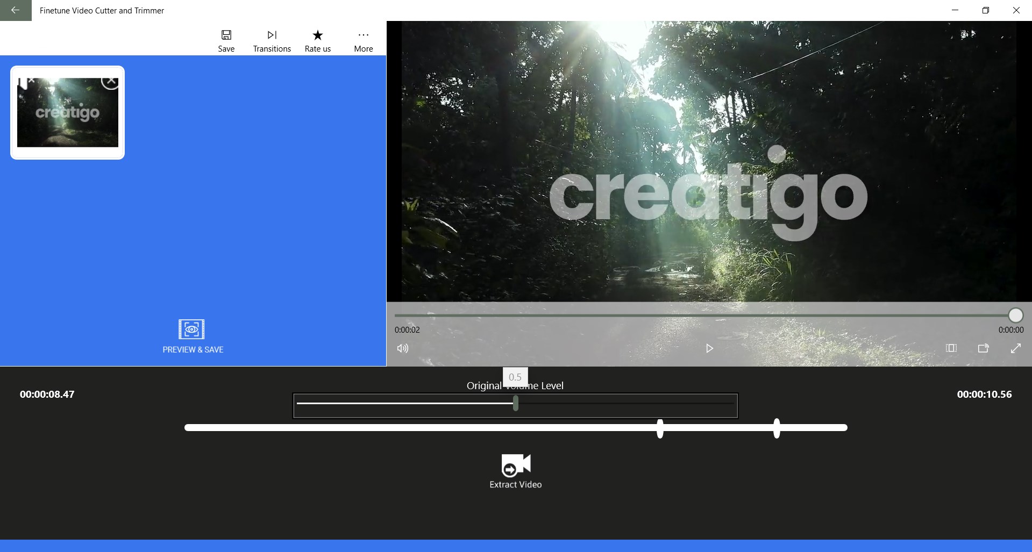Open the More options menu
Screen dimensions: 1032x552
tap(363, 39)
